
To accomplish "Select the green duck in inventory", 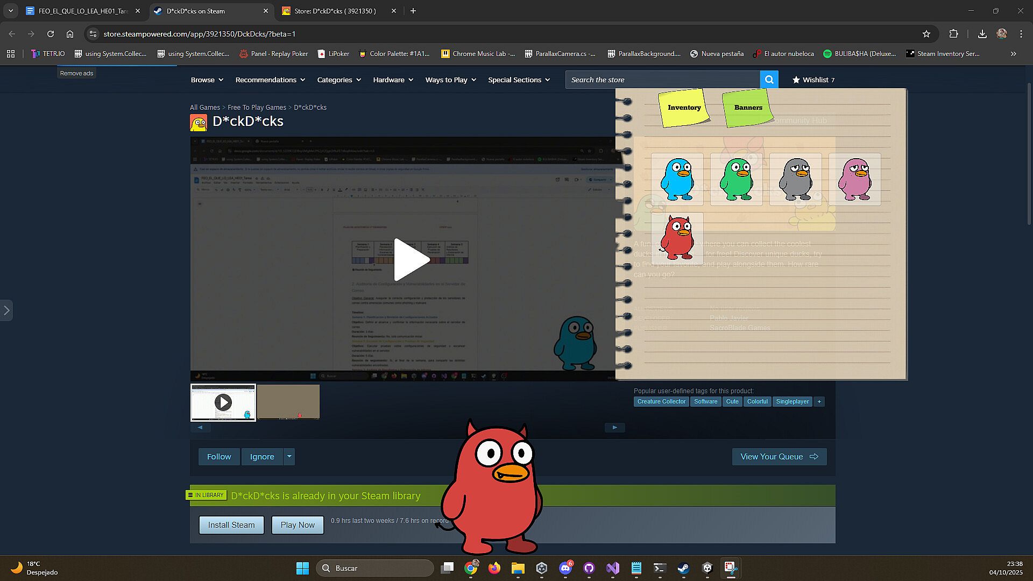I will (736, 179).
